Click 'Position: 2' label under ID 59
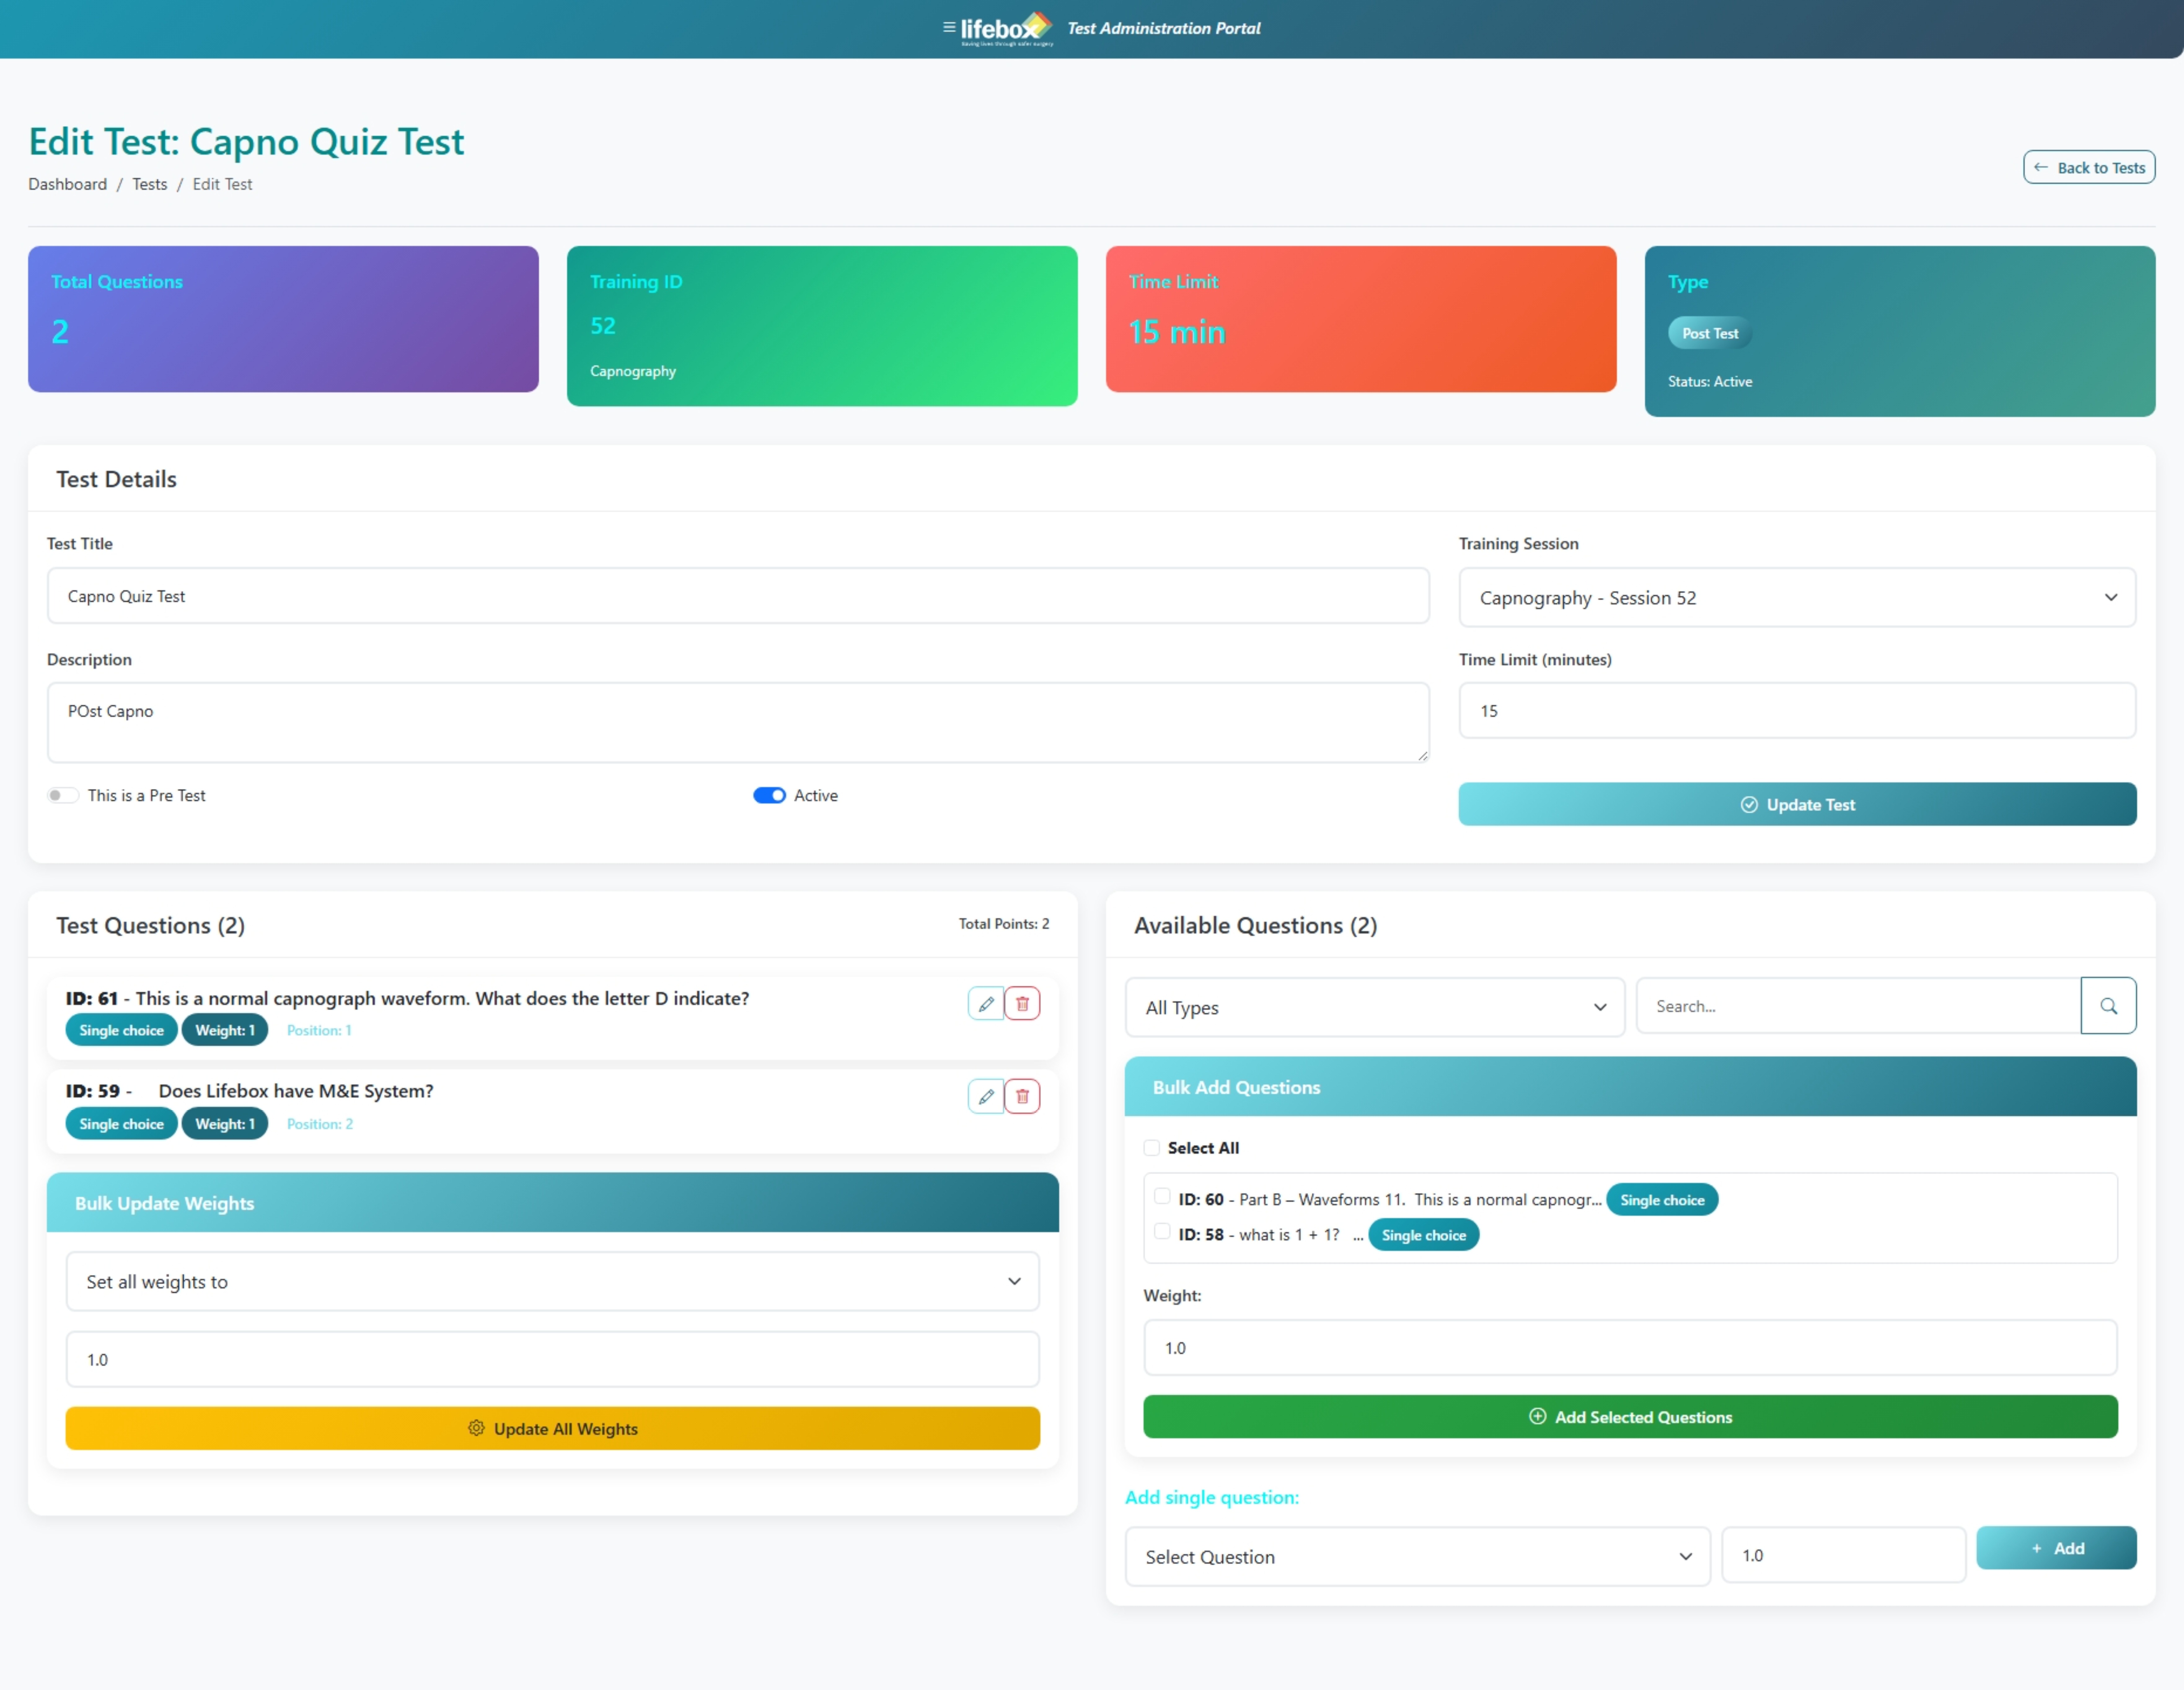Image resolution: width=2184 pixels, height=1690 pixels. pyautogui.click(x=320, y=1124)
